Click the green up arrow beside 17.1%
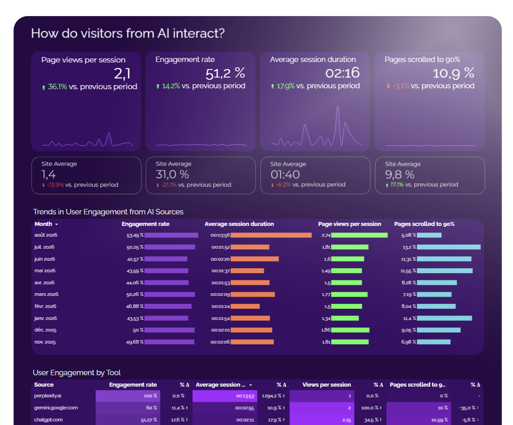Screen dimensions: 513x425 (x=387, y=185)
